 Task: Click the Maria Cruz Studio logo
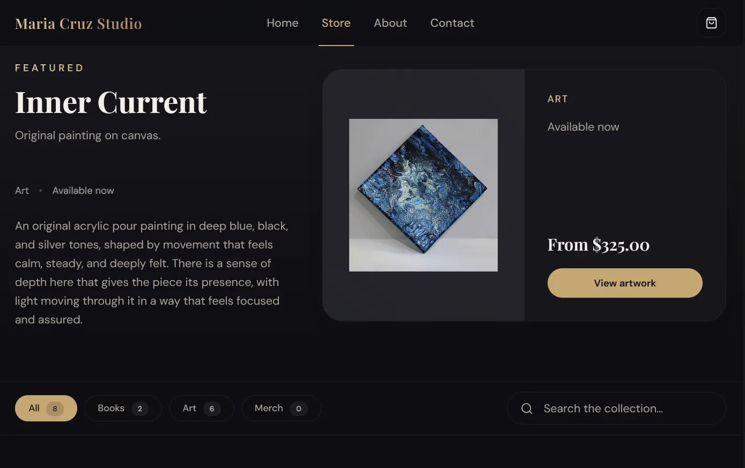pyautogui.click(x=78, y=24)
